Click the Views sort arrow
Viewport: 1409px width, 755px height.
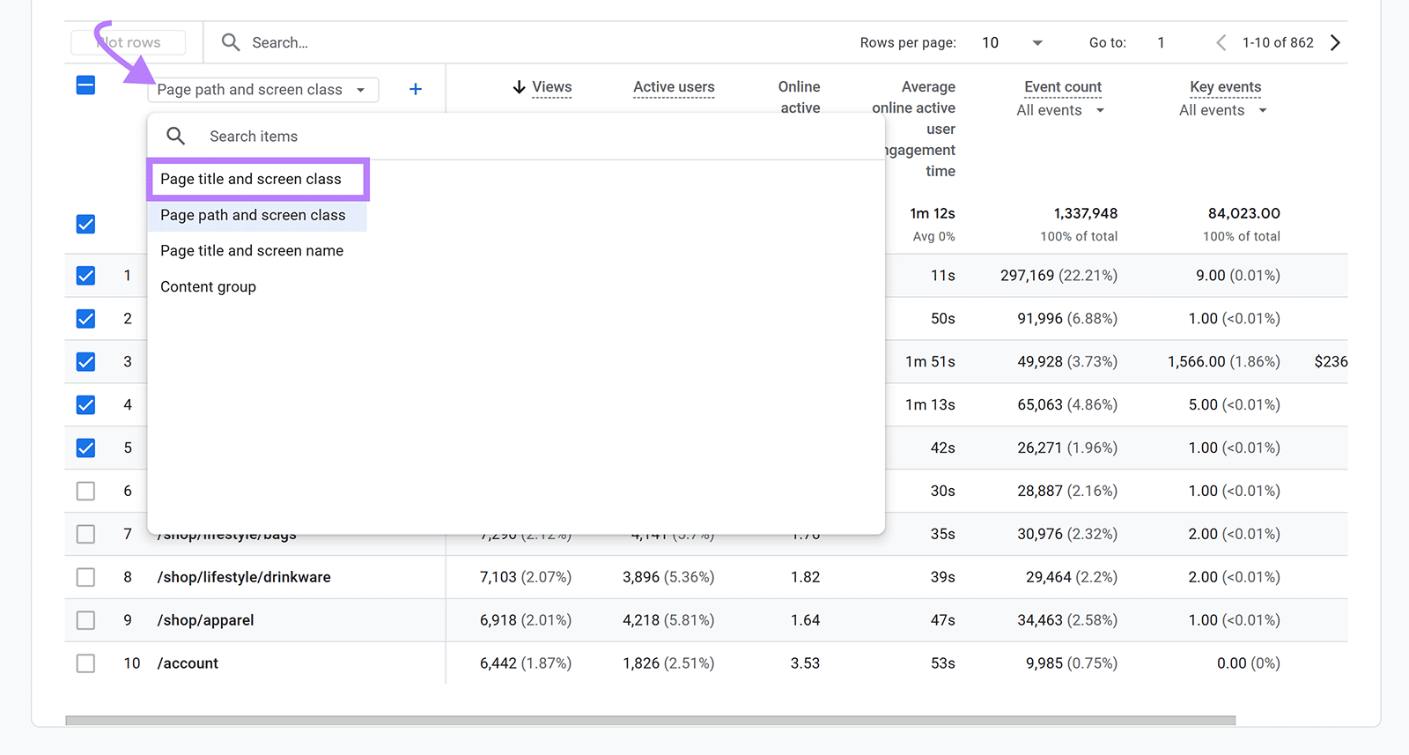pyautogui.click(x=519, y=87)
